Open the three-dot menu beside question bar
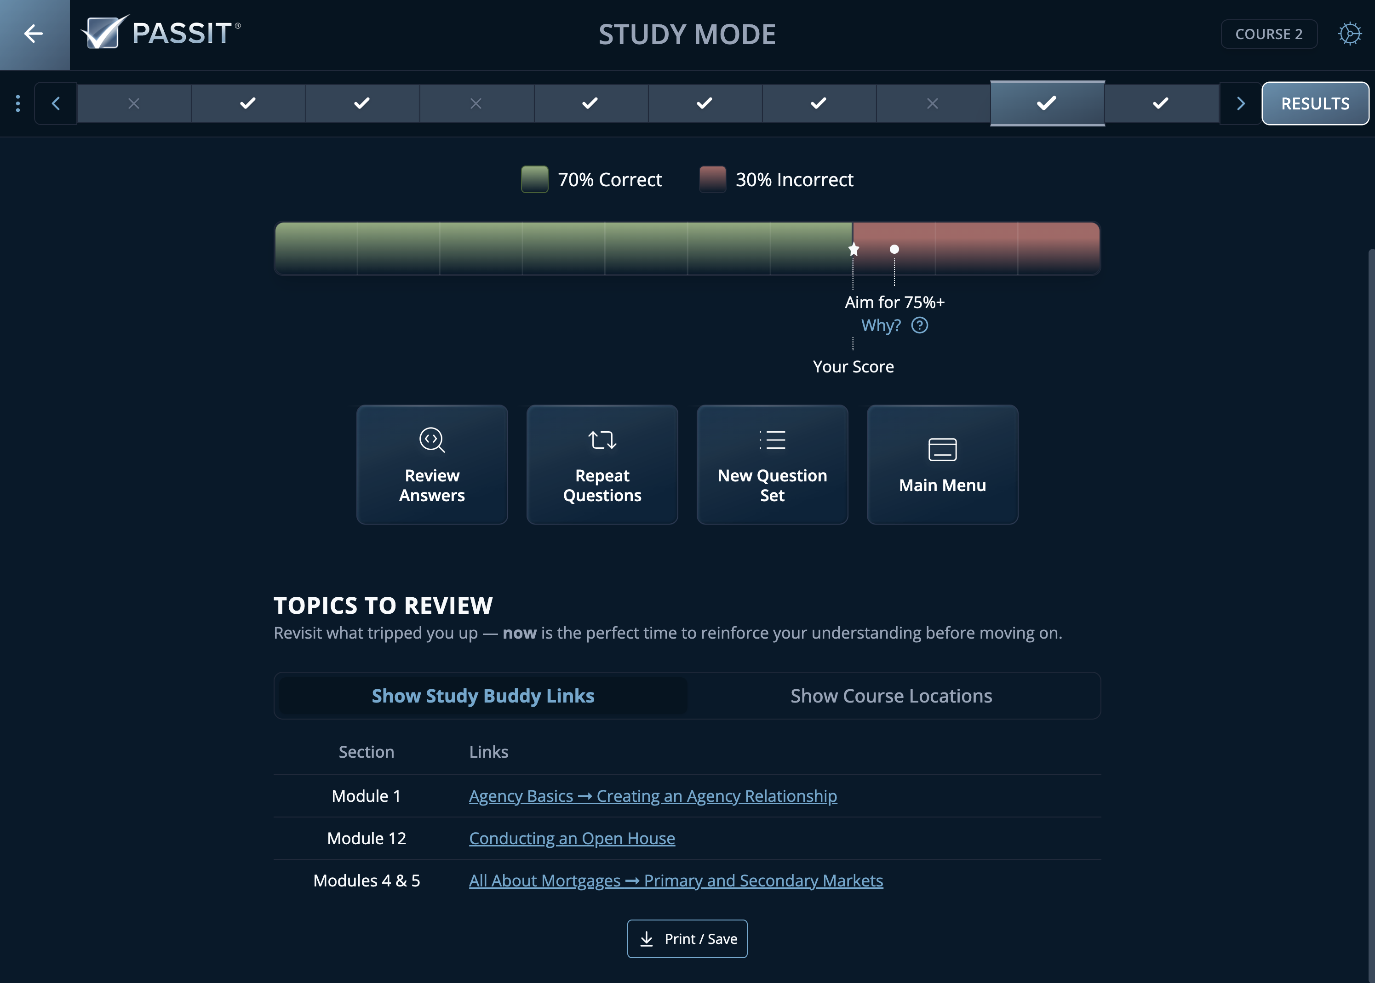Viewport: 1375px width, 983px height. click(x=17, y=103)
